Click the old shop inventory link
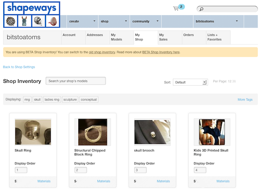Viewport: 261px width, 190px height. (x=102, y=52)
